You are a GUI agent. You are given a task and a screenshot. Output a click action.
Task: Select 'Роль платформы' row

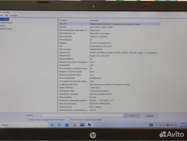pyautogui.click(x=110, y=78)
